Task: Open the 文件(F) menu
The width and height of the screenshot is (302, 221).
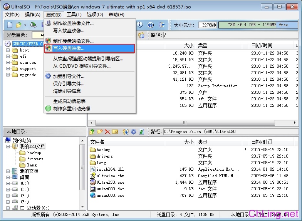Action: [x=12, y=15]
